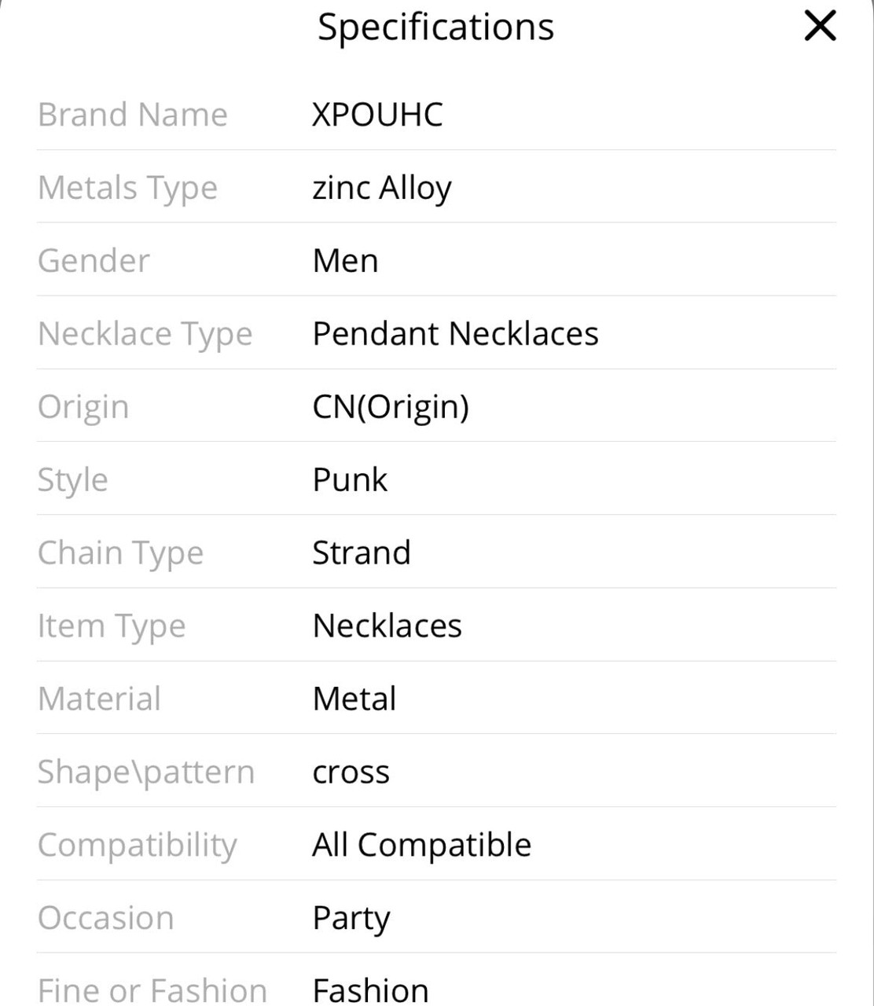Tap the Chain Type label

point(121,554)
